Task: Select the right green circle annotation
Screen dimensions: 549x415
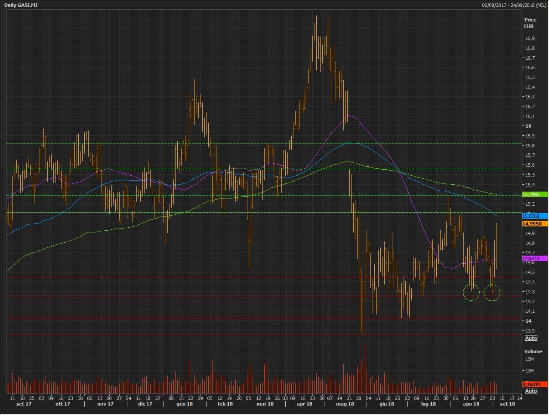Action: (x=492, y=293)
